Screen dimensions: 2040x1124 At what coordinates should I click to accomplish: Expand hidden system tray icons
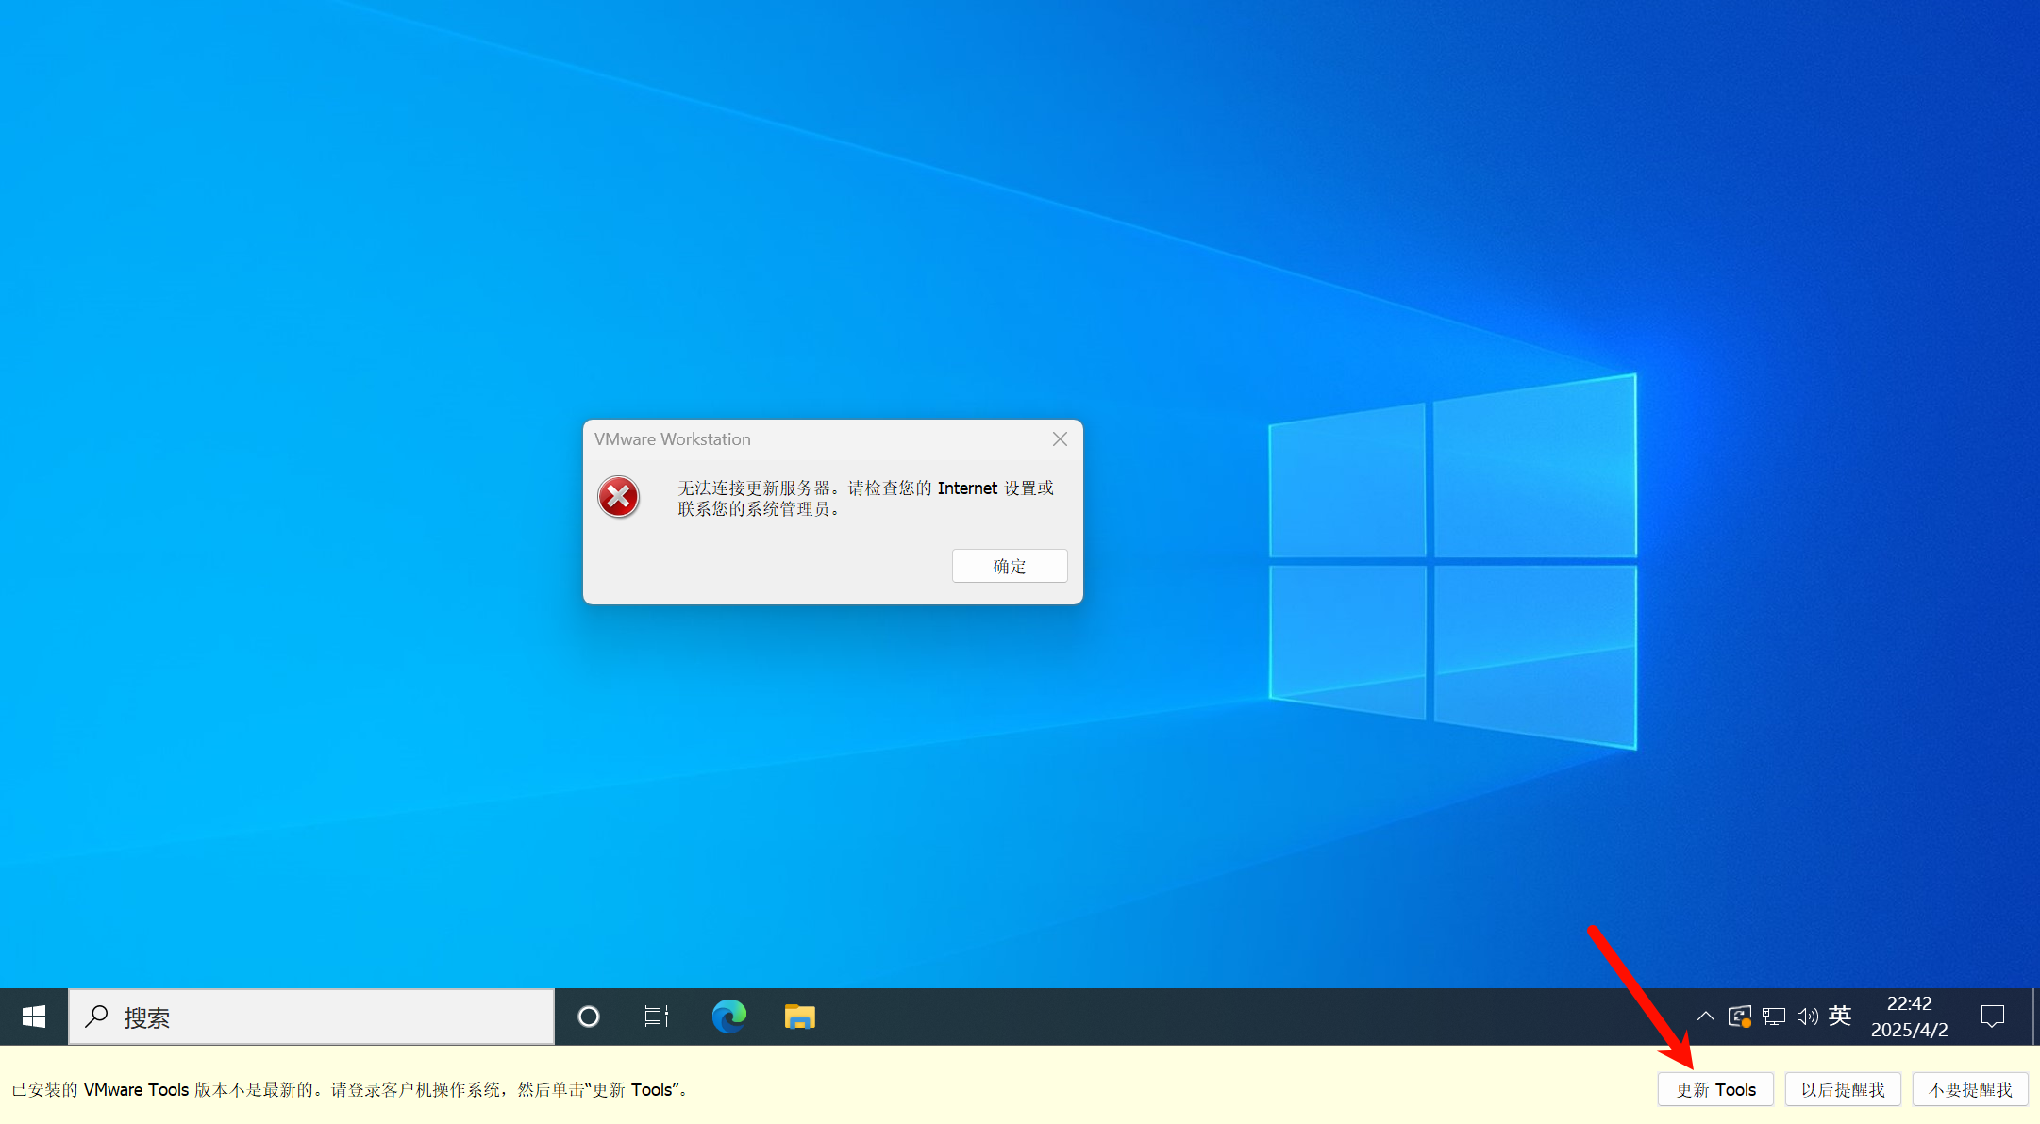pyautogui.click(x=1705, y=1017)
